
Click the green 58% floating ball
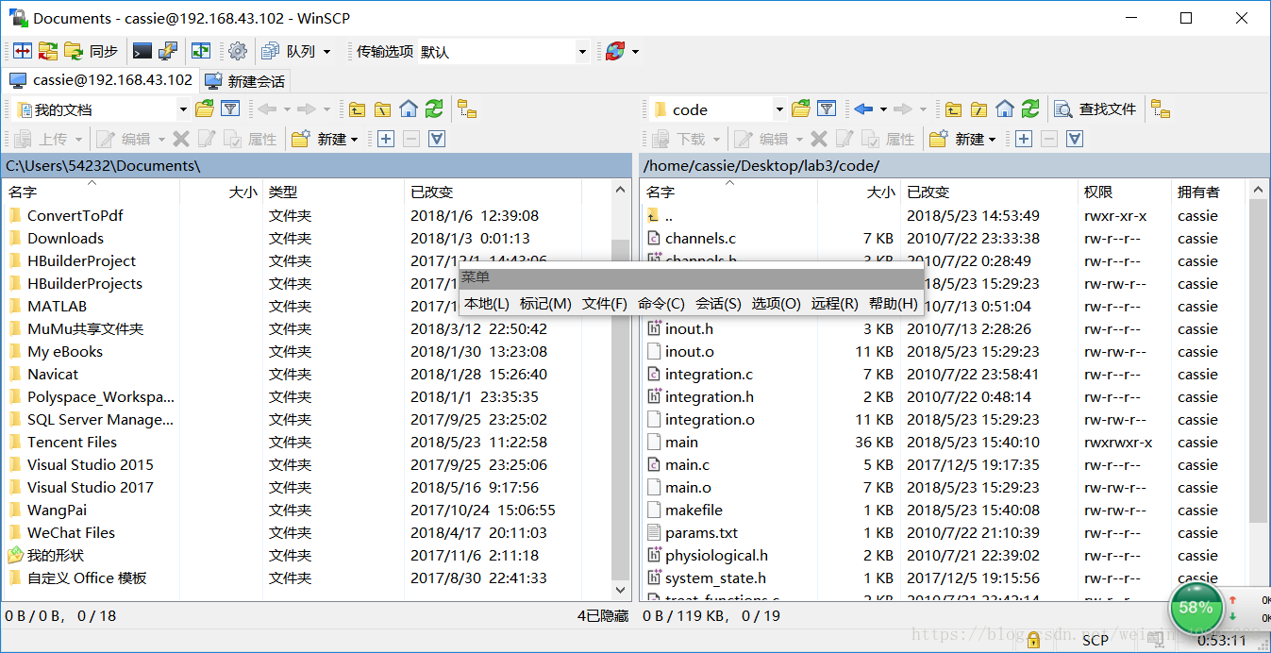1196,607
